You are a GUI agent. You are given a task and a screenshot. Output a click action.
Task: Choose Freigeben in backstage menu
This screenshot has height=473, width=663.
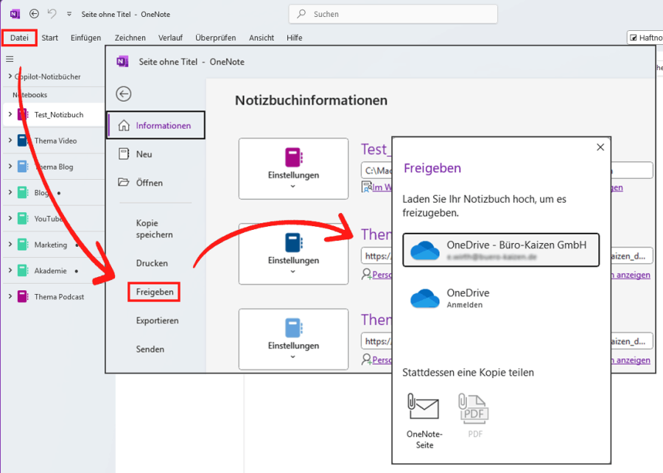(155, 292)
